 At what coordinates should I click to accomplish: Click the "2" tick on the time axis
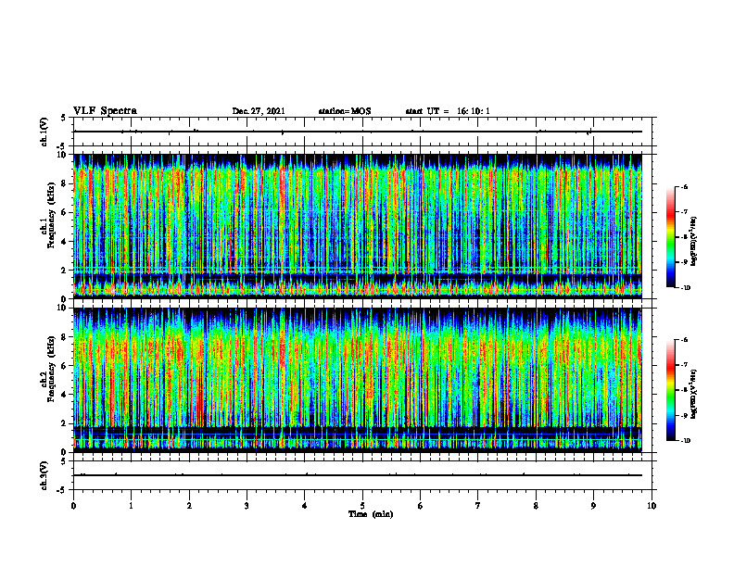[189, 506]
